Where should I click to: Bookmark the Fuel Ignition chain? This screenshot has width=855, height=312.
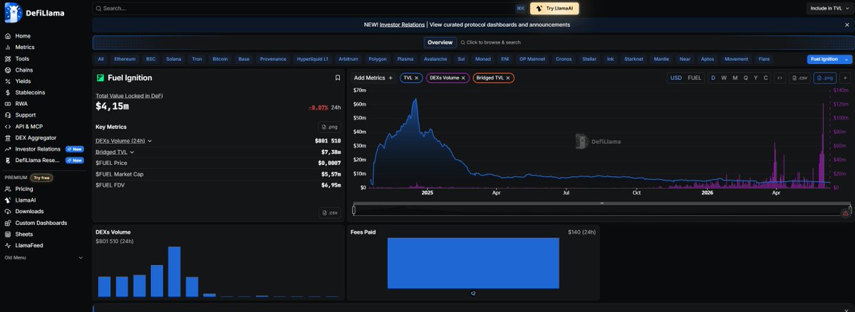[x=338, y=78]
